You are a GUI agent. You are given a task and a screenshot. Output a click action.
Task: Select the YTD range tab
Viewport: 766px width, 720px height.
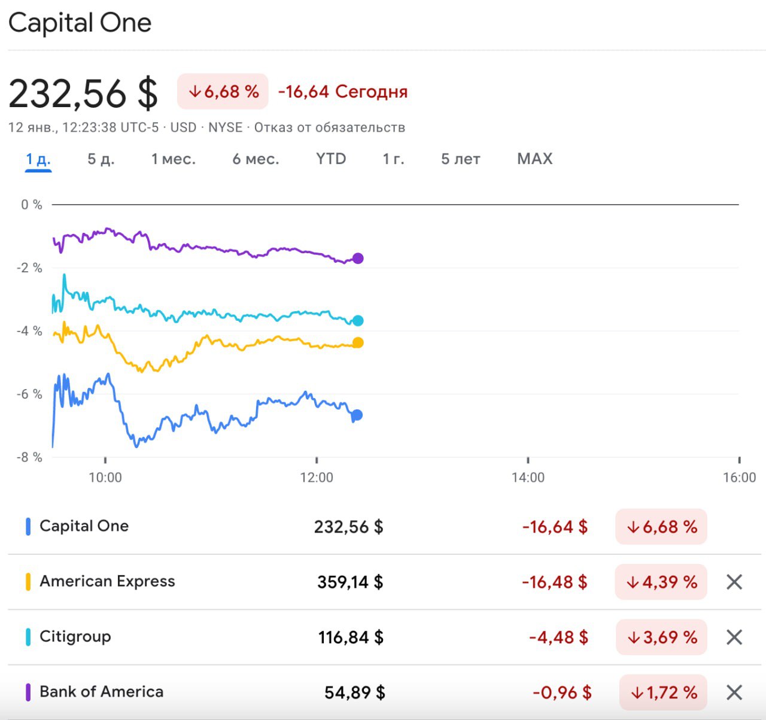(x=331, y=159)
